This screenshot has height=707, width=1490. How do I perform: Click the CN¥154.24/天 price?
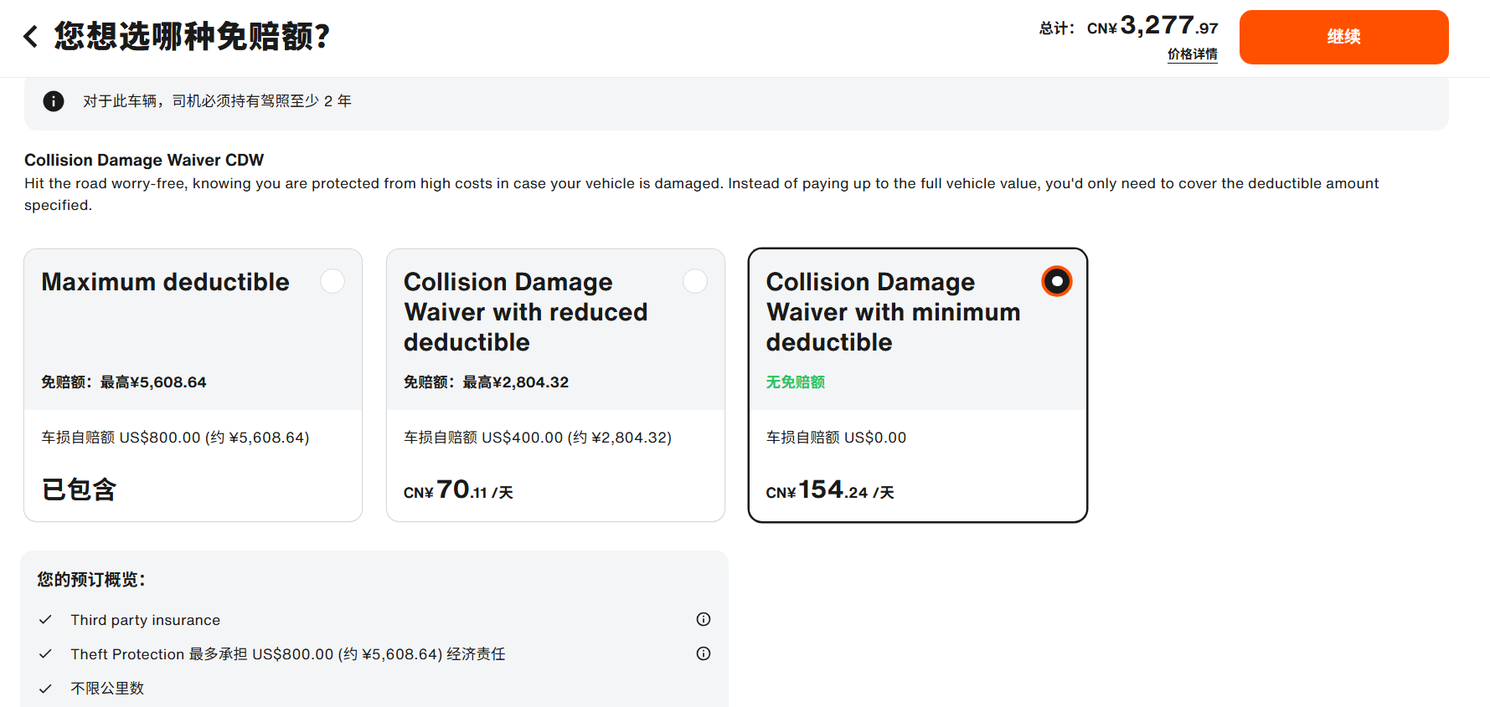pos(829,490)
